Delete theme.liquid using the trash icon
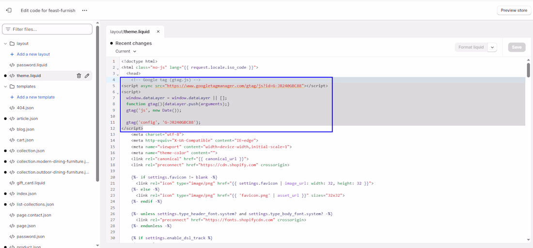This screenshot has height=248, width=533. coord(79,75)
